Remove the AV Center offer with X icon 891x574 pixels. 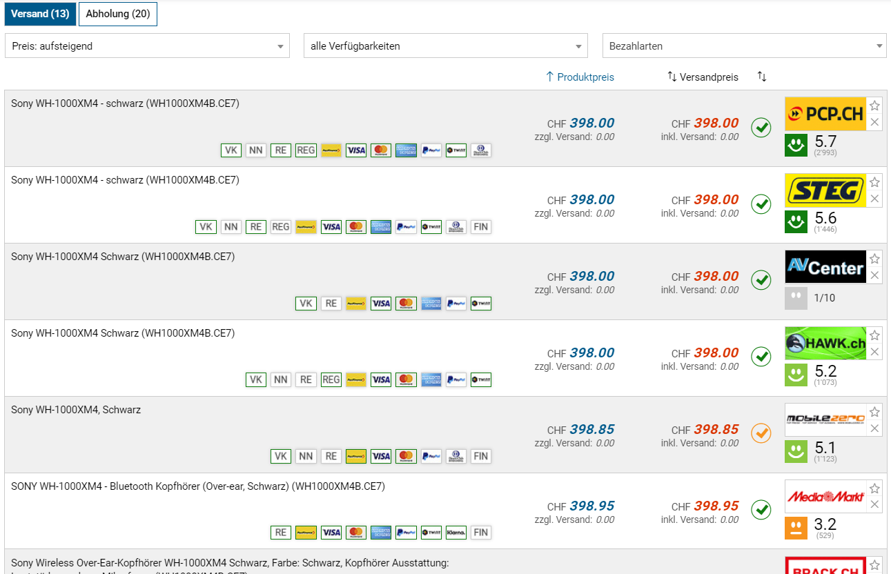coord(875,276)
